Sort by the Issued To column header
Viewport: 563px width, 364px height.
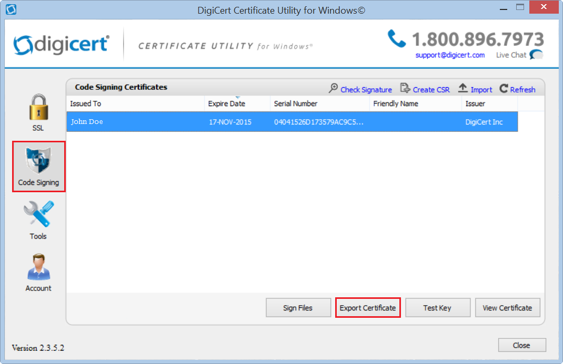[135, 103]
